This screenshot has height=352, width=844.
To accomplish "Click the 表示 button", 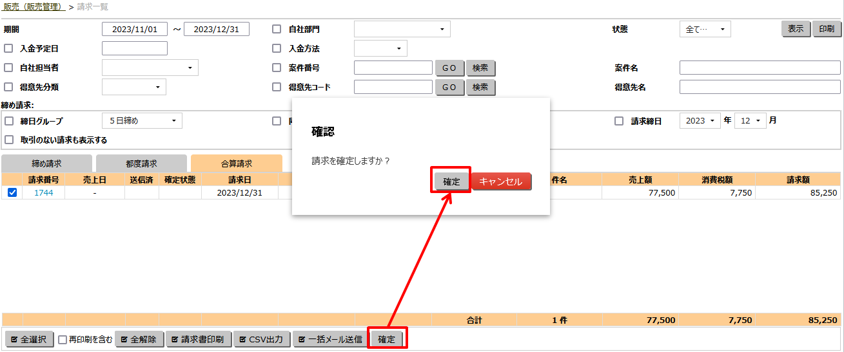I will tap(796, 29).
